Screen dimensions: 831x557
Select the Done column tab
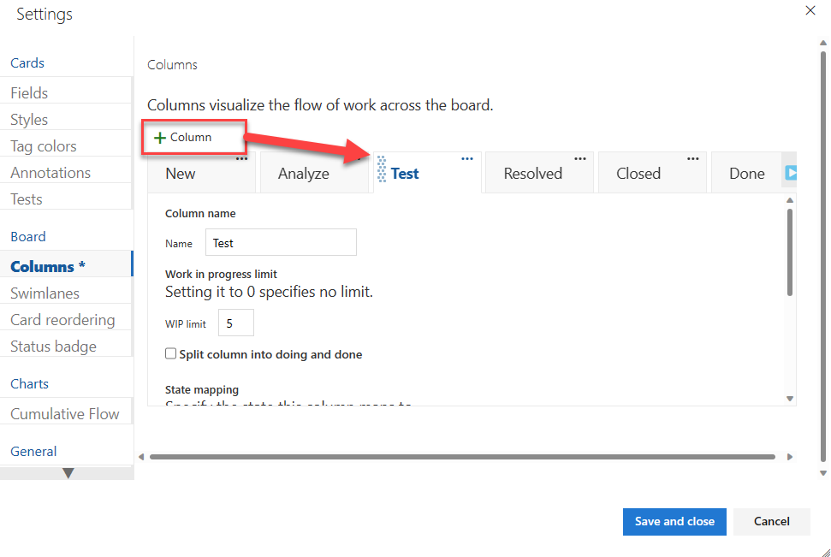point(746,173)
